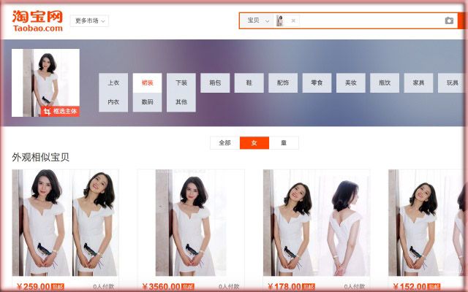
Task: Open the uploaded query photo preview
Action: point(45,82)
